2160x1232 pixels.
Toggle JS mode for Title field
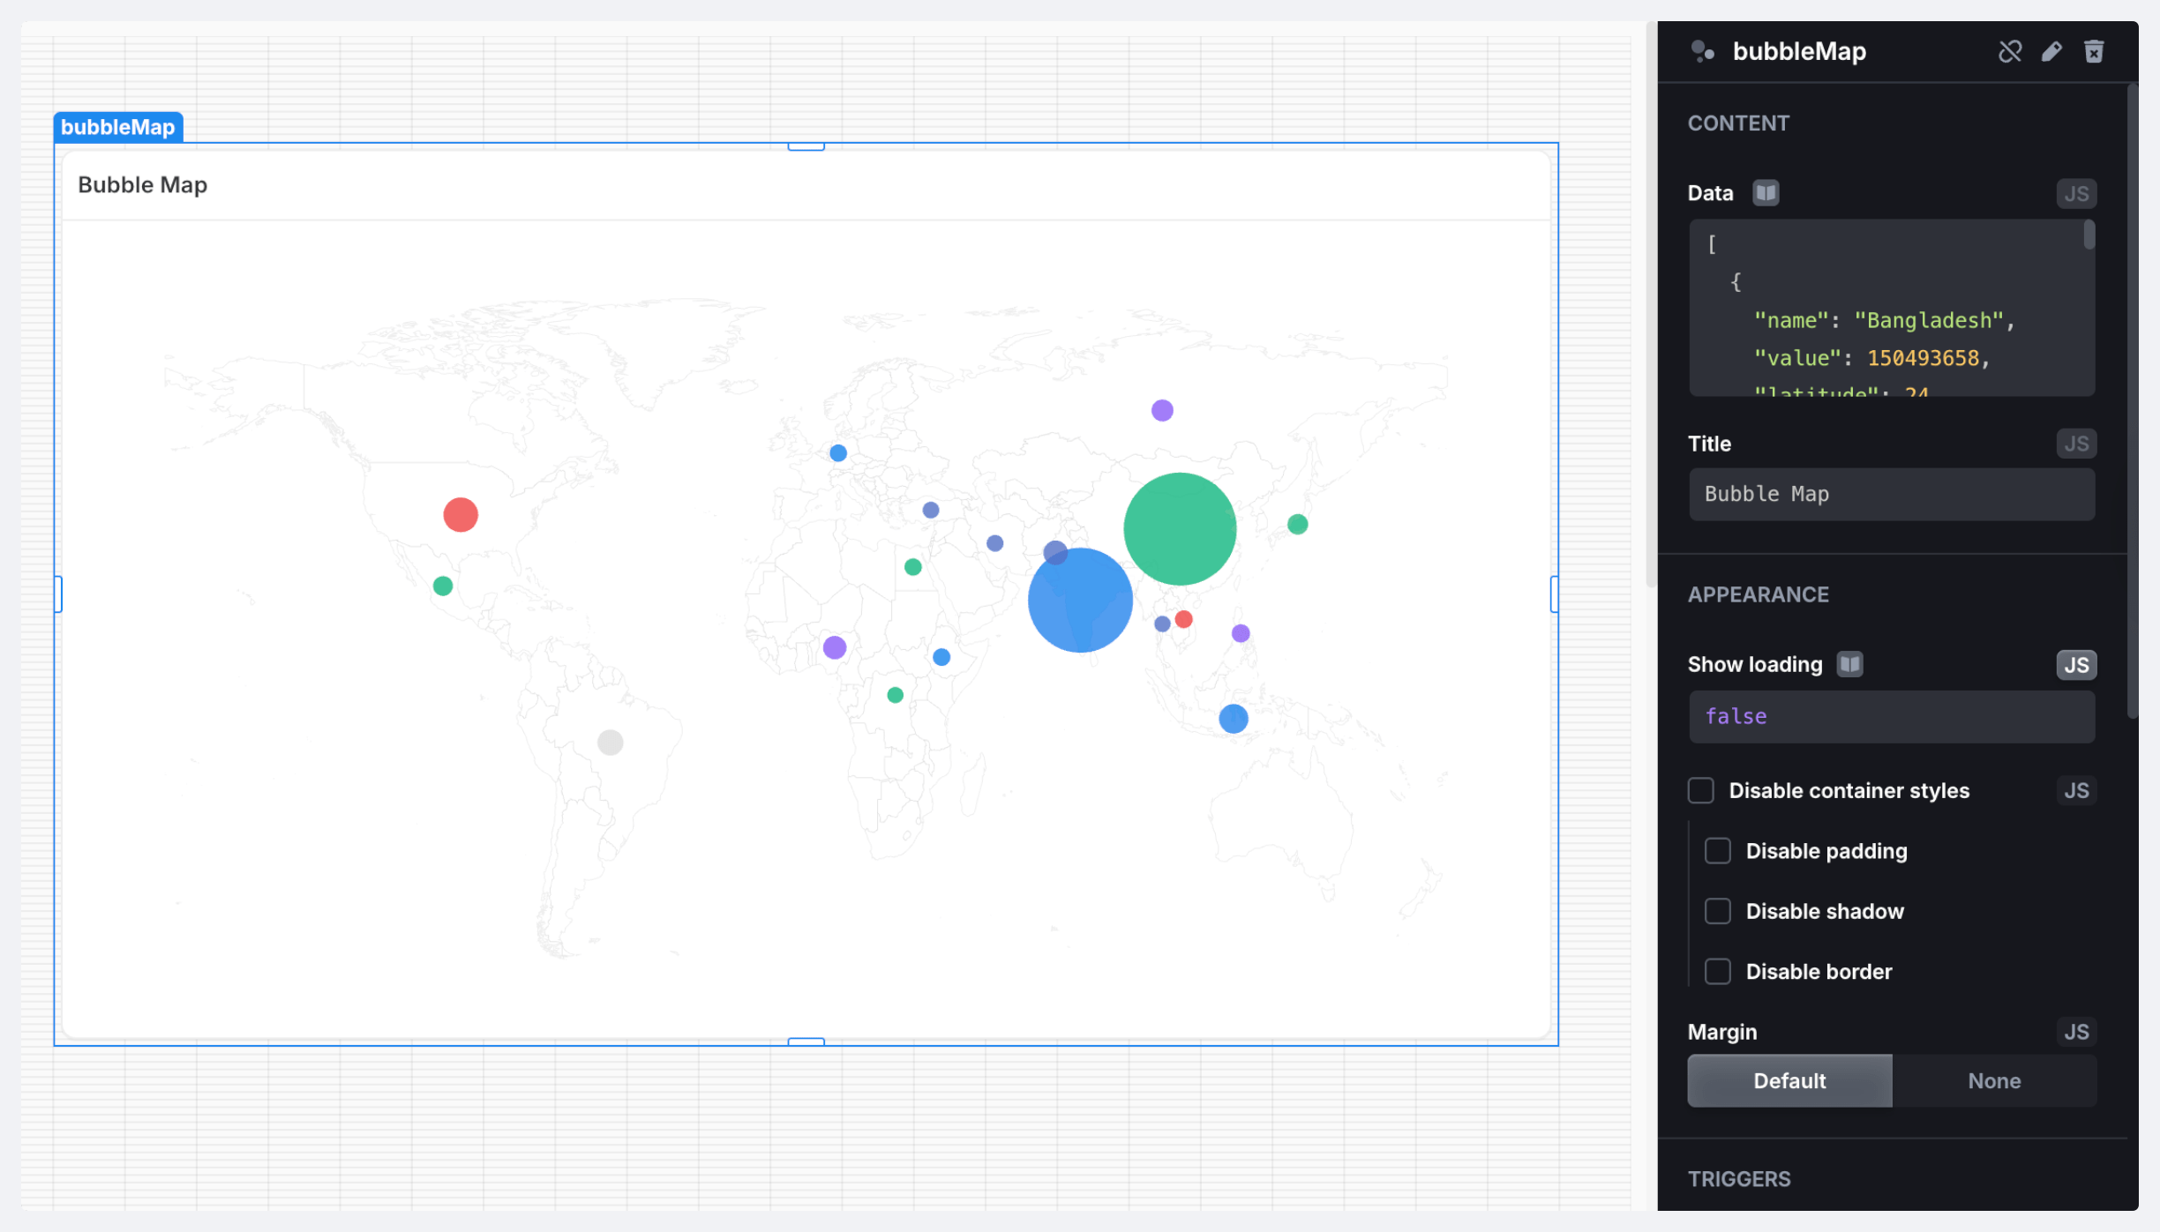coord(2076,444)
